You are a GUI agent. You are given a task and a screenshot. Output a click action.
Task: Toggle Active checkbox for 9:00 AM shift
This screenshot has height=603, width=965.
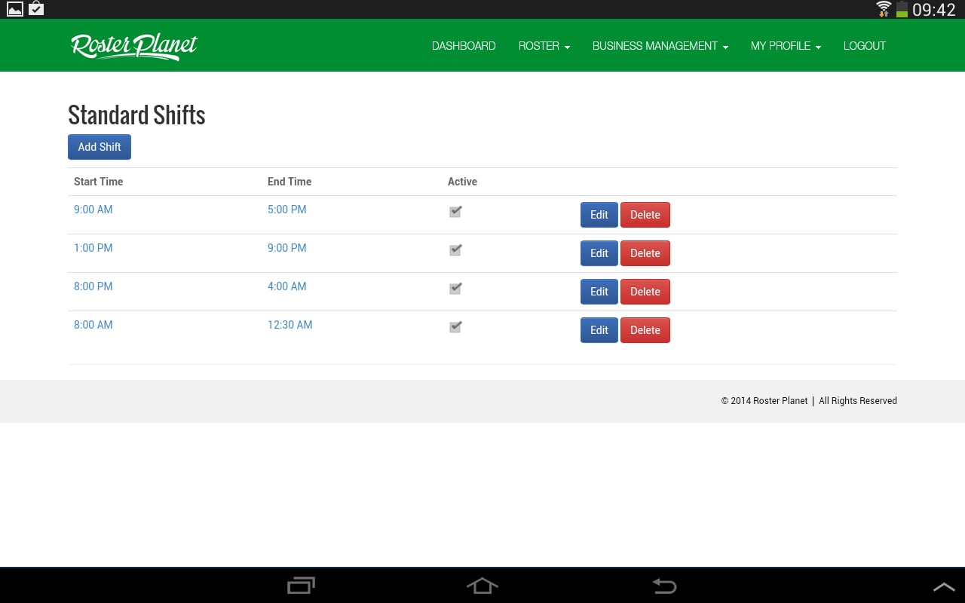455,212
